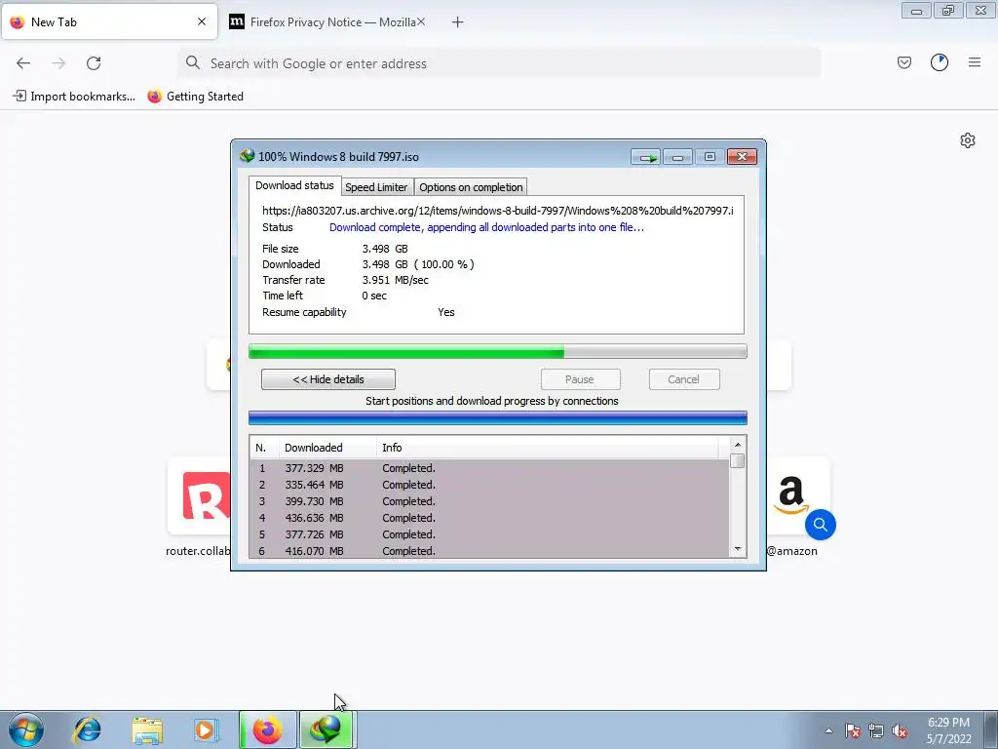Image resolution: width=998 pixels, height=749 pixels.
Task: Click the N. column header
Action: click(263, 448)
